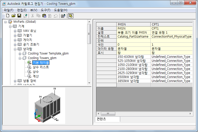Select the cell 350-630kW 냉각탑
The height and width of the screenshot is (132, 198).
(133, 57)
